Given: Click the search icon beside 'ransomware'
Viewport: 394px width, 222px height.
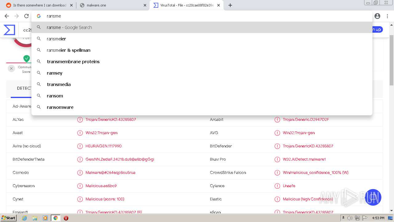Looking at the screenshot, I should (39, 107).
